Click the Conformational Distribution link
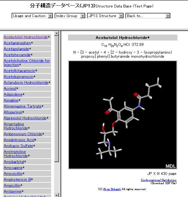Image resolution: width=188 pixels, height=197 pixels. click(x=158, y=180)
